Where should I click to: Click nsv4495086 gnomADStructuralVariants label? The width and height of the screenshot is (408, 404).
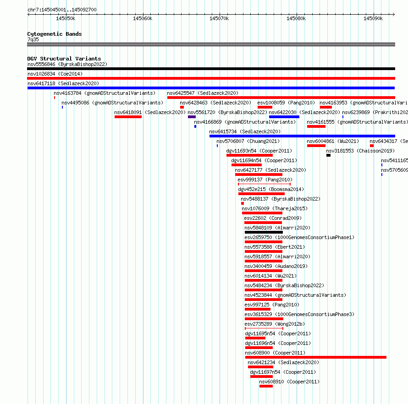pos(112,103)
